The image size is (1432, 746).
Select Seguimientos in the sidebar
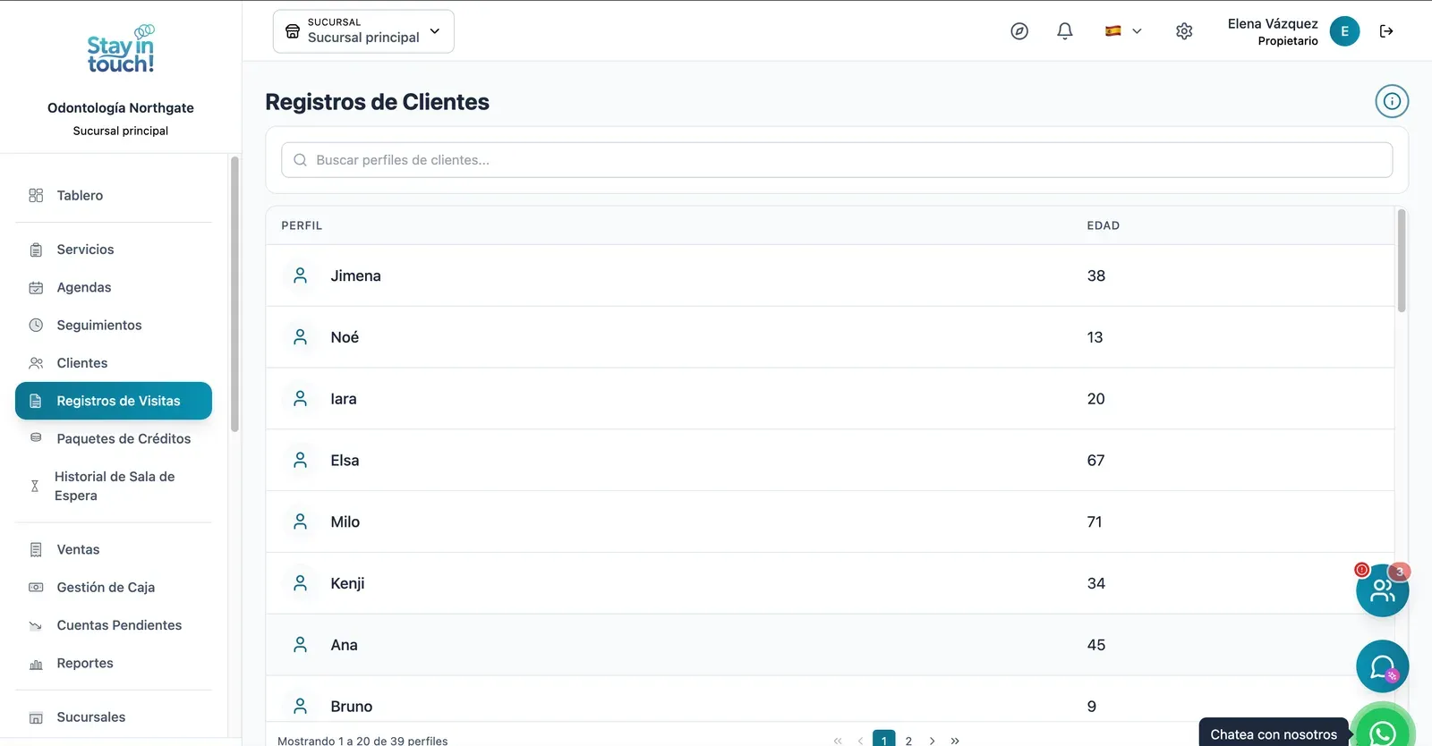[x=114, y=325]
